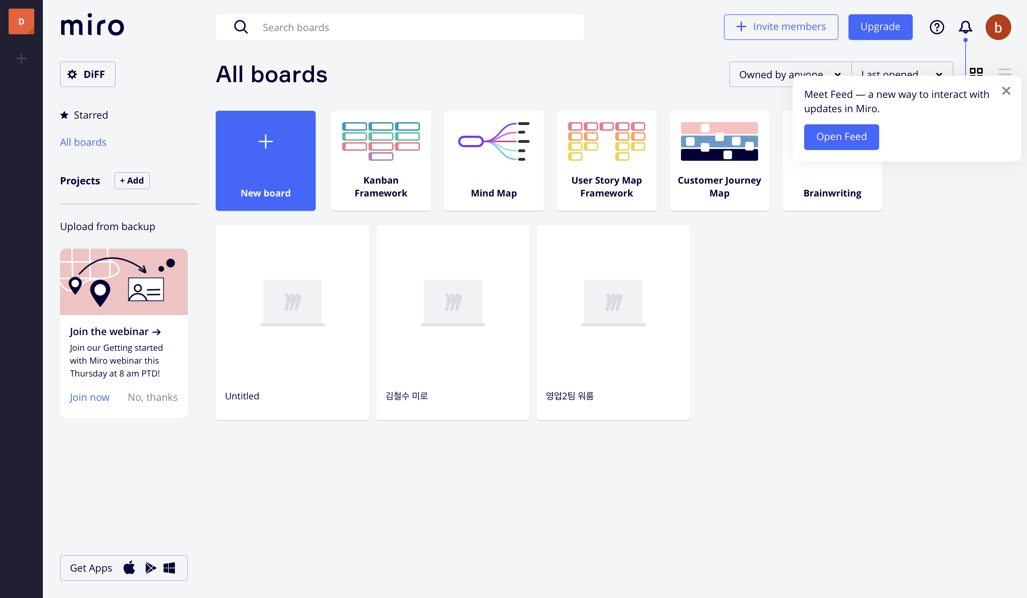
Task: Click the Google Play app icon
Action: point(150,567)
